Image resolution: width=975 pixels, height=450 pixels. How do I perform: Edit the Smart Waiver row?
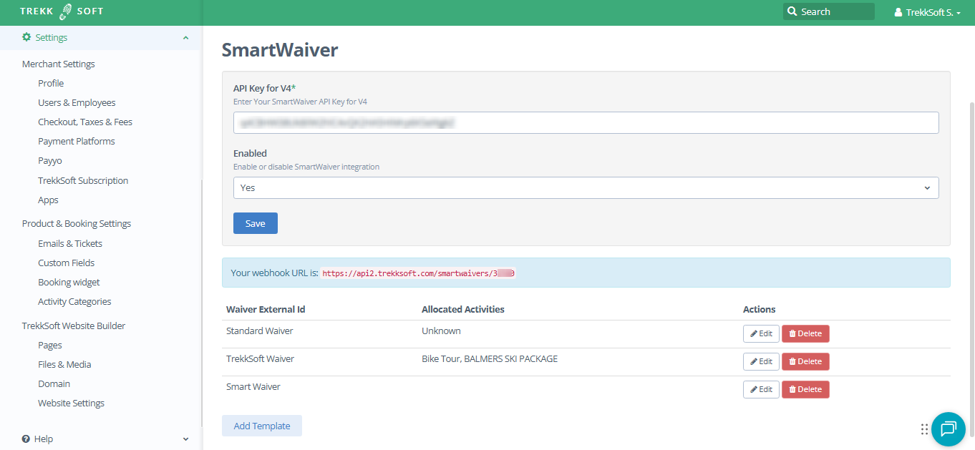[761, 389]
